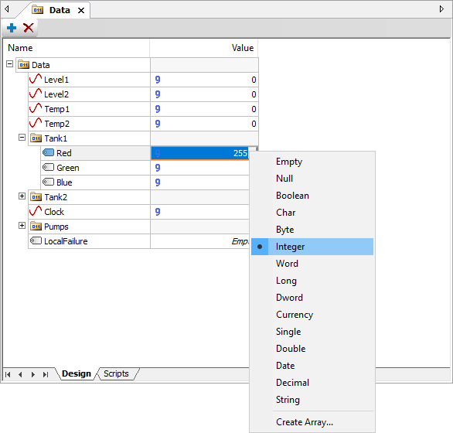Choose Null type from menu

point(312,179)
